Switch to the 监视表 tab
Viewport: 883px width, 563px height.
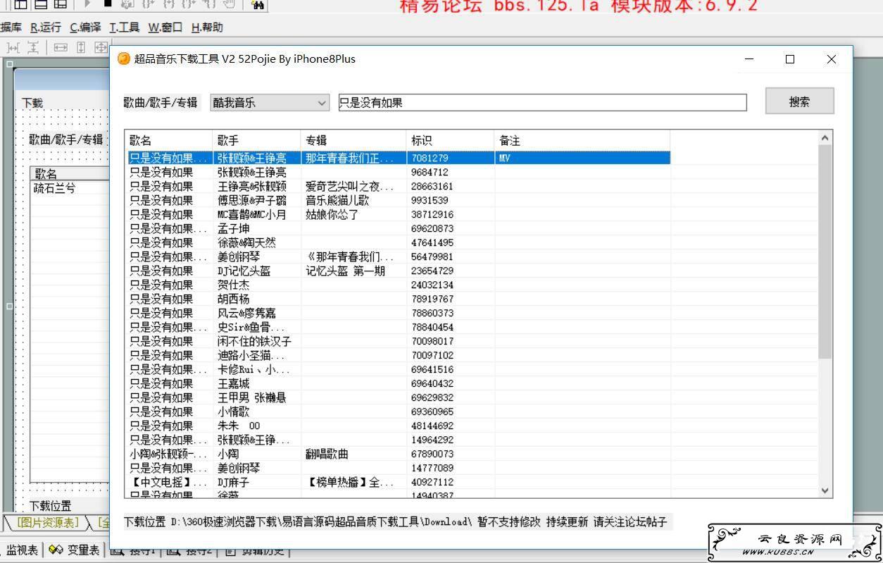coord(22,550)
